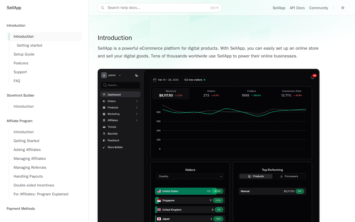The height and width of the screenshot is (222, 355).
Task: Click the Introduction page heading
Action: 115,38
